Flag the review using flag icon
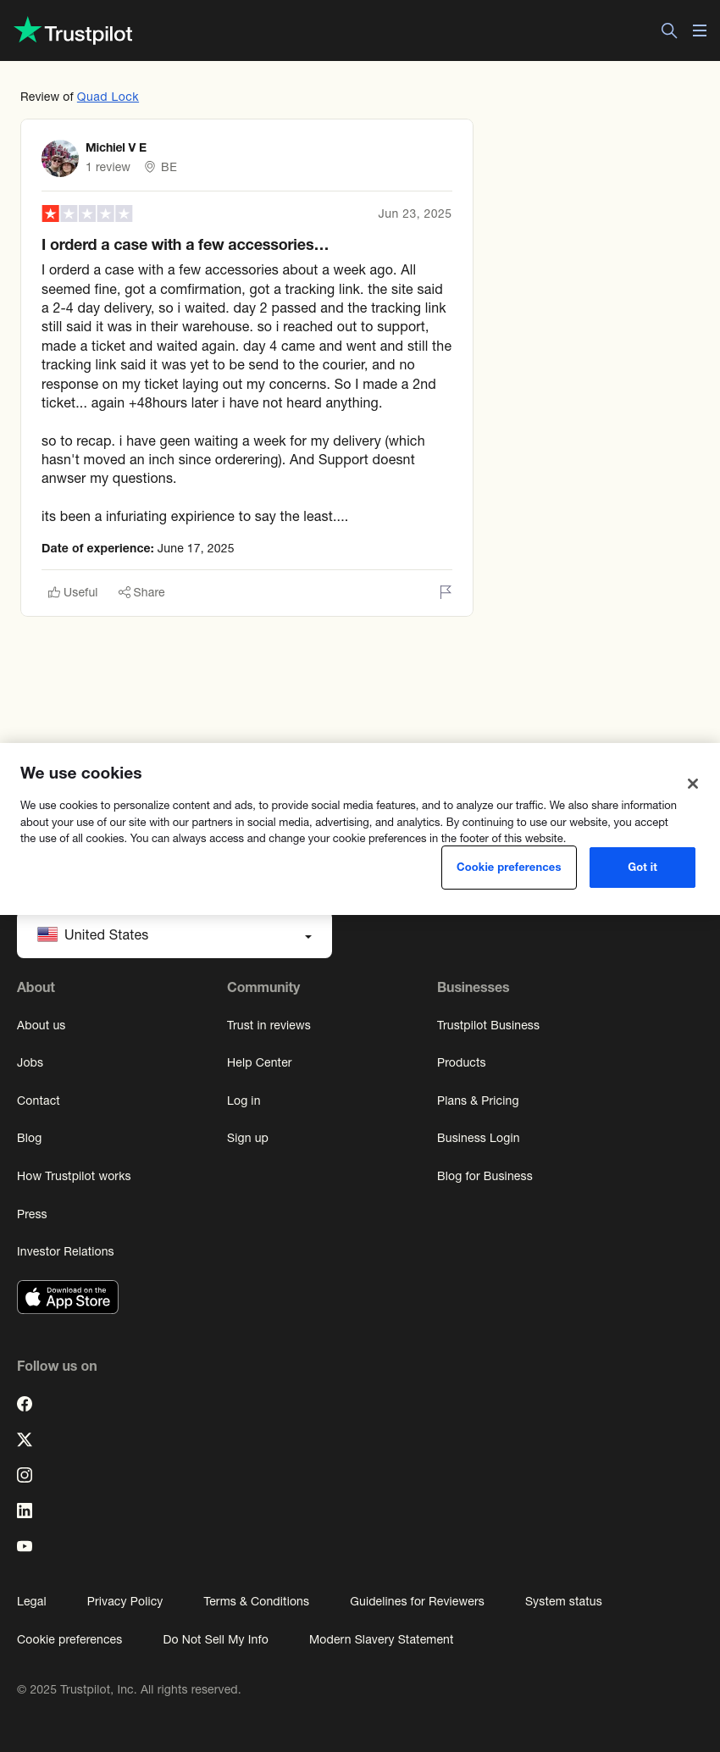Viewport: 720px width, 1752px height. click(x=446, y=592)
